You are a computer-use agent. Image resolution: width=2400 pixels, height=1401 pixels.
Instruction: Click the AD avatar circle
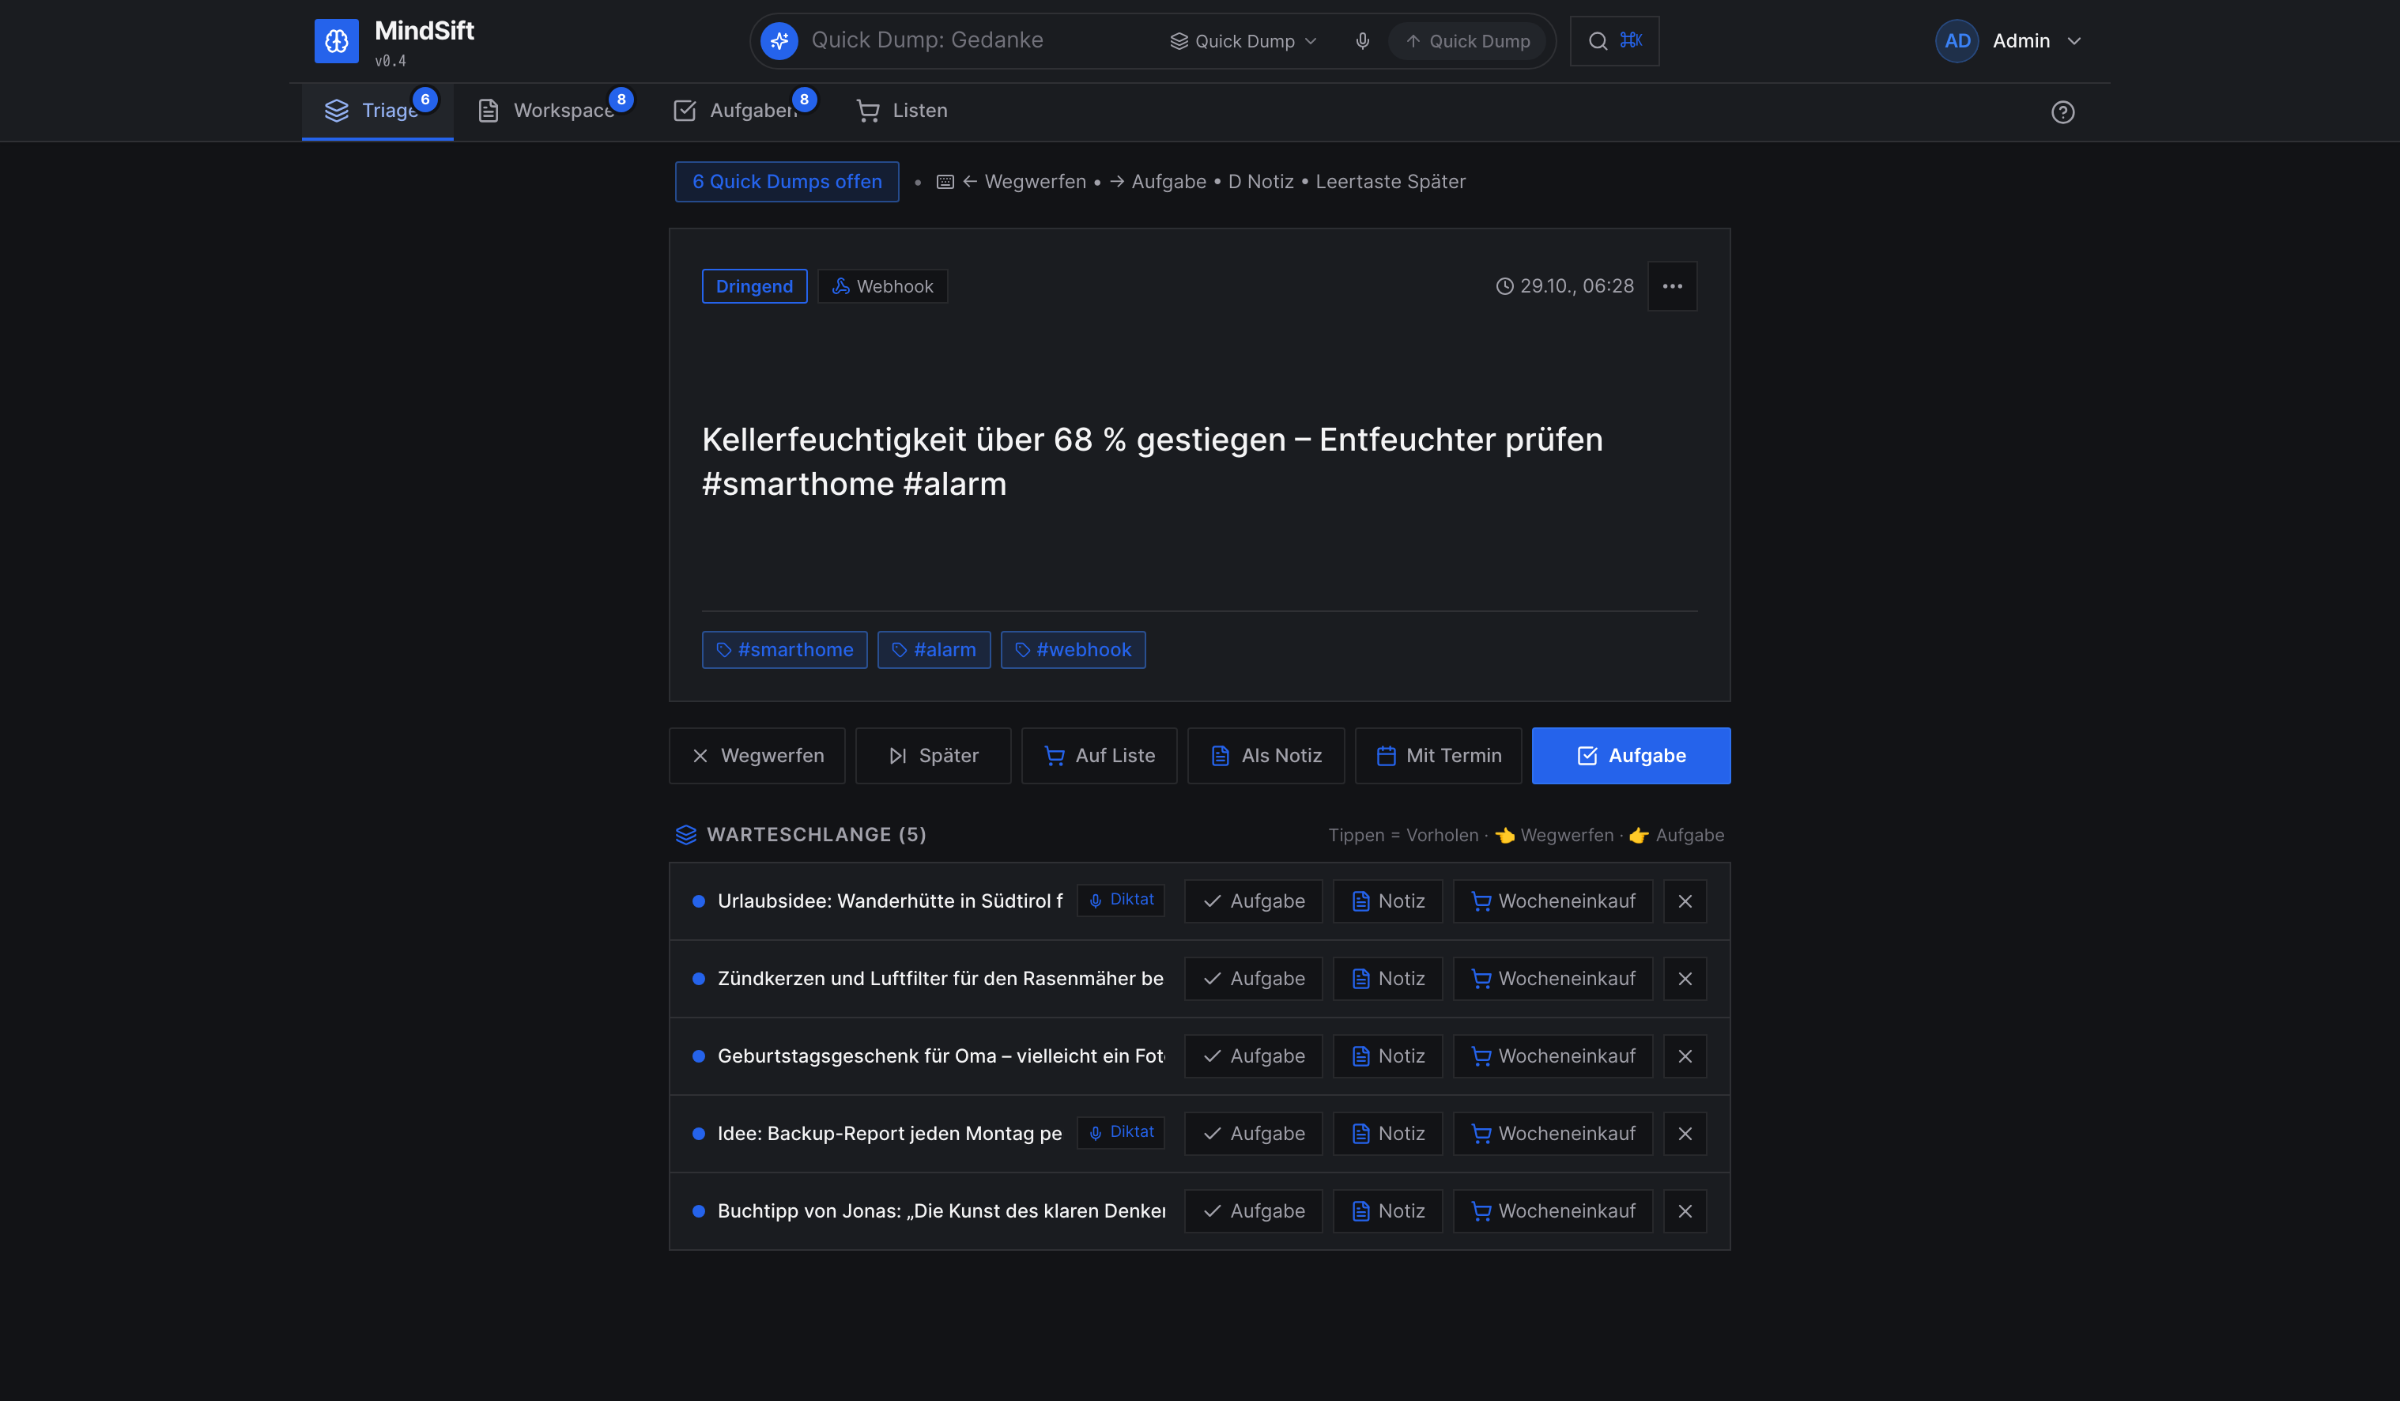(1957, 41)
